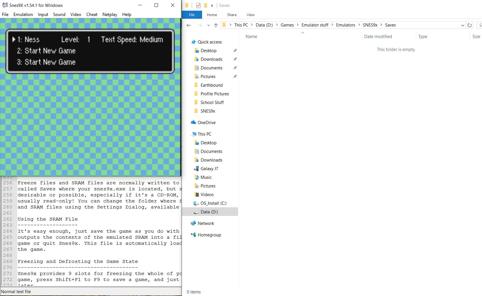The height and width of the screenshot is (296, 482).
Task: Open the Cheat menu in Snes9X
Action: point(92,14)
